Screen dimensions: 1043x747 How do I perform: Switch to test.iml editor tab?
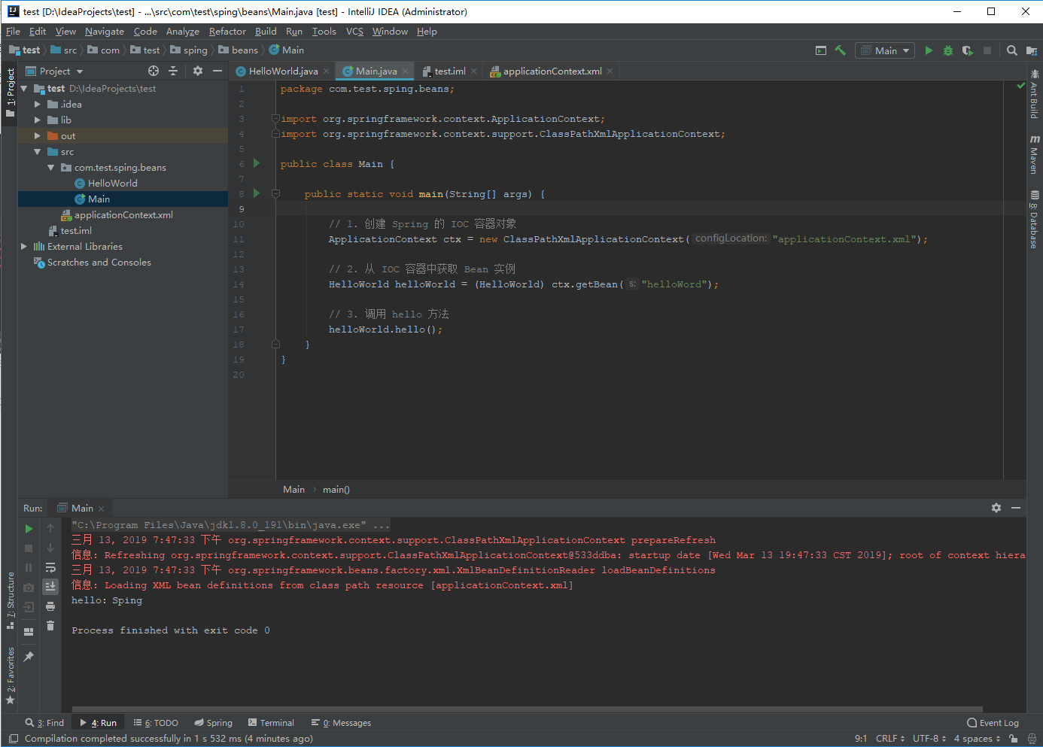[449, 71]
